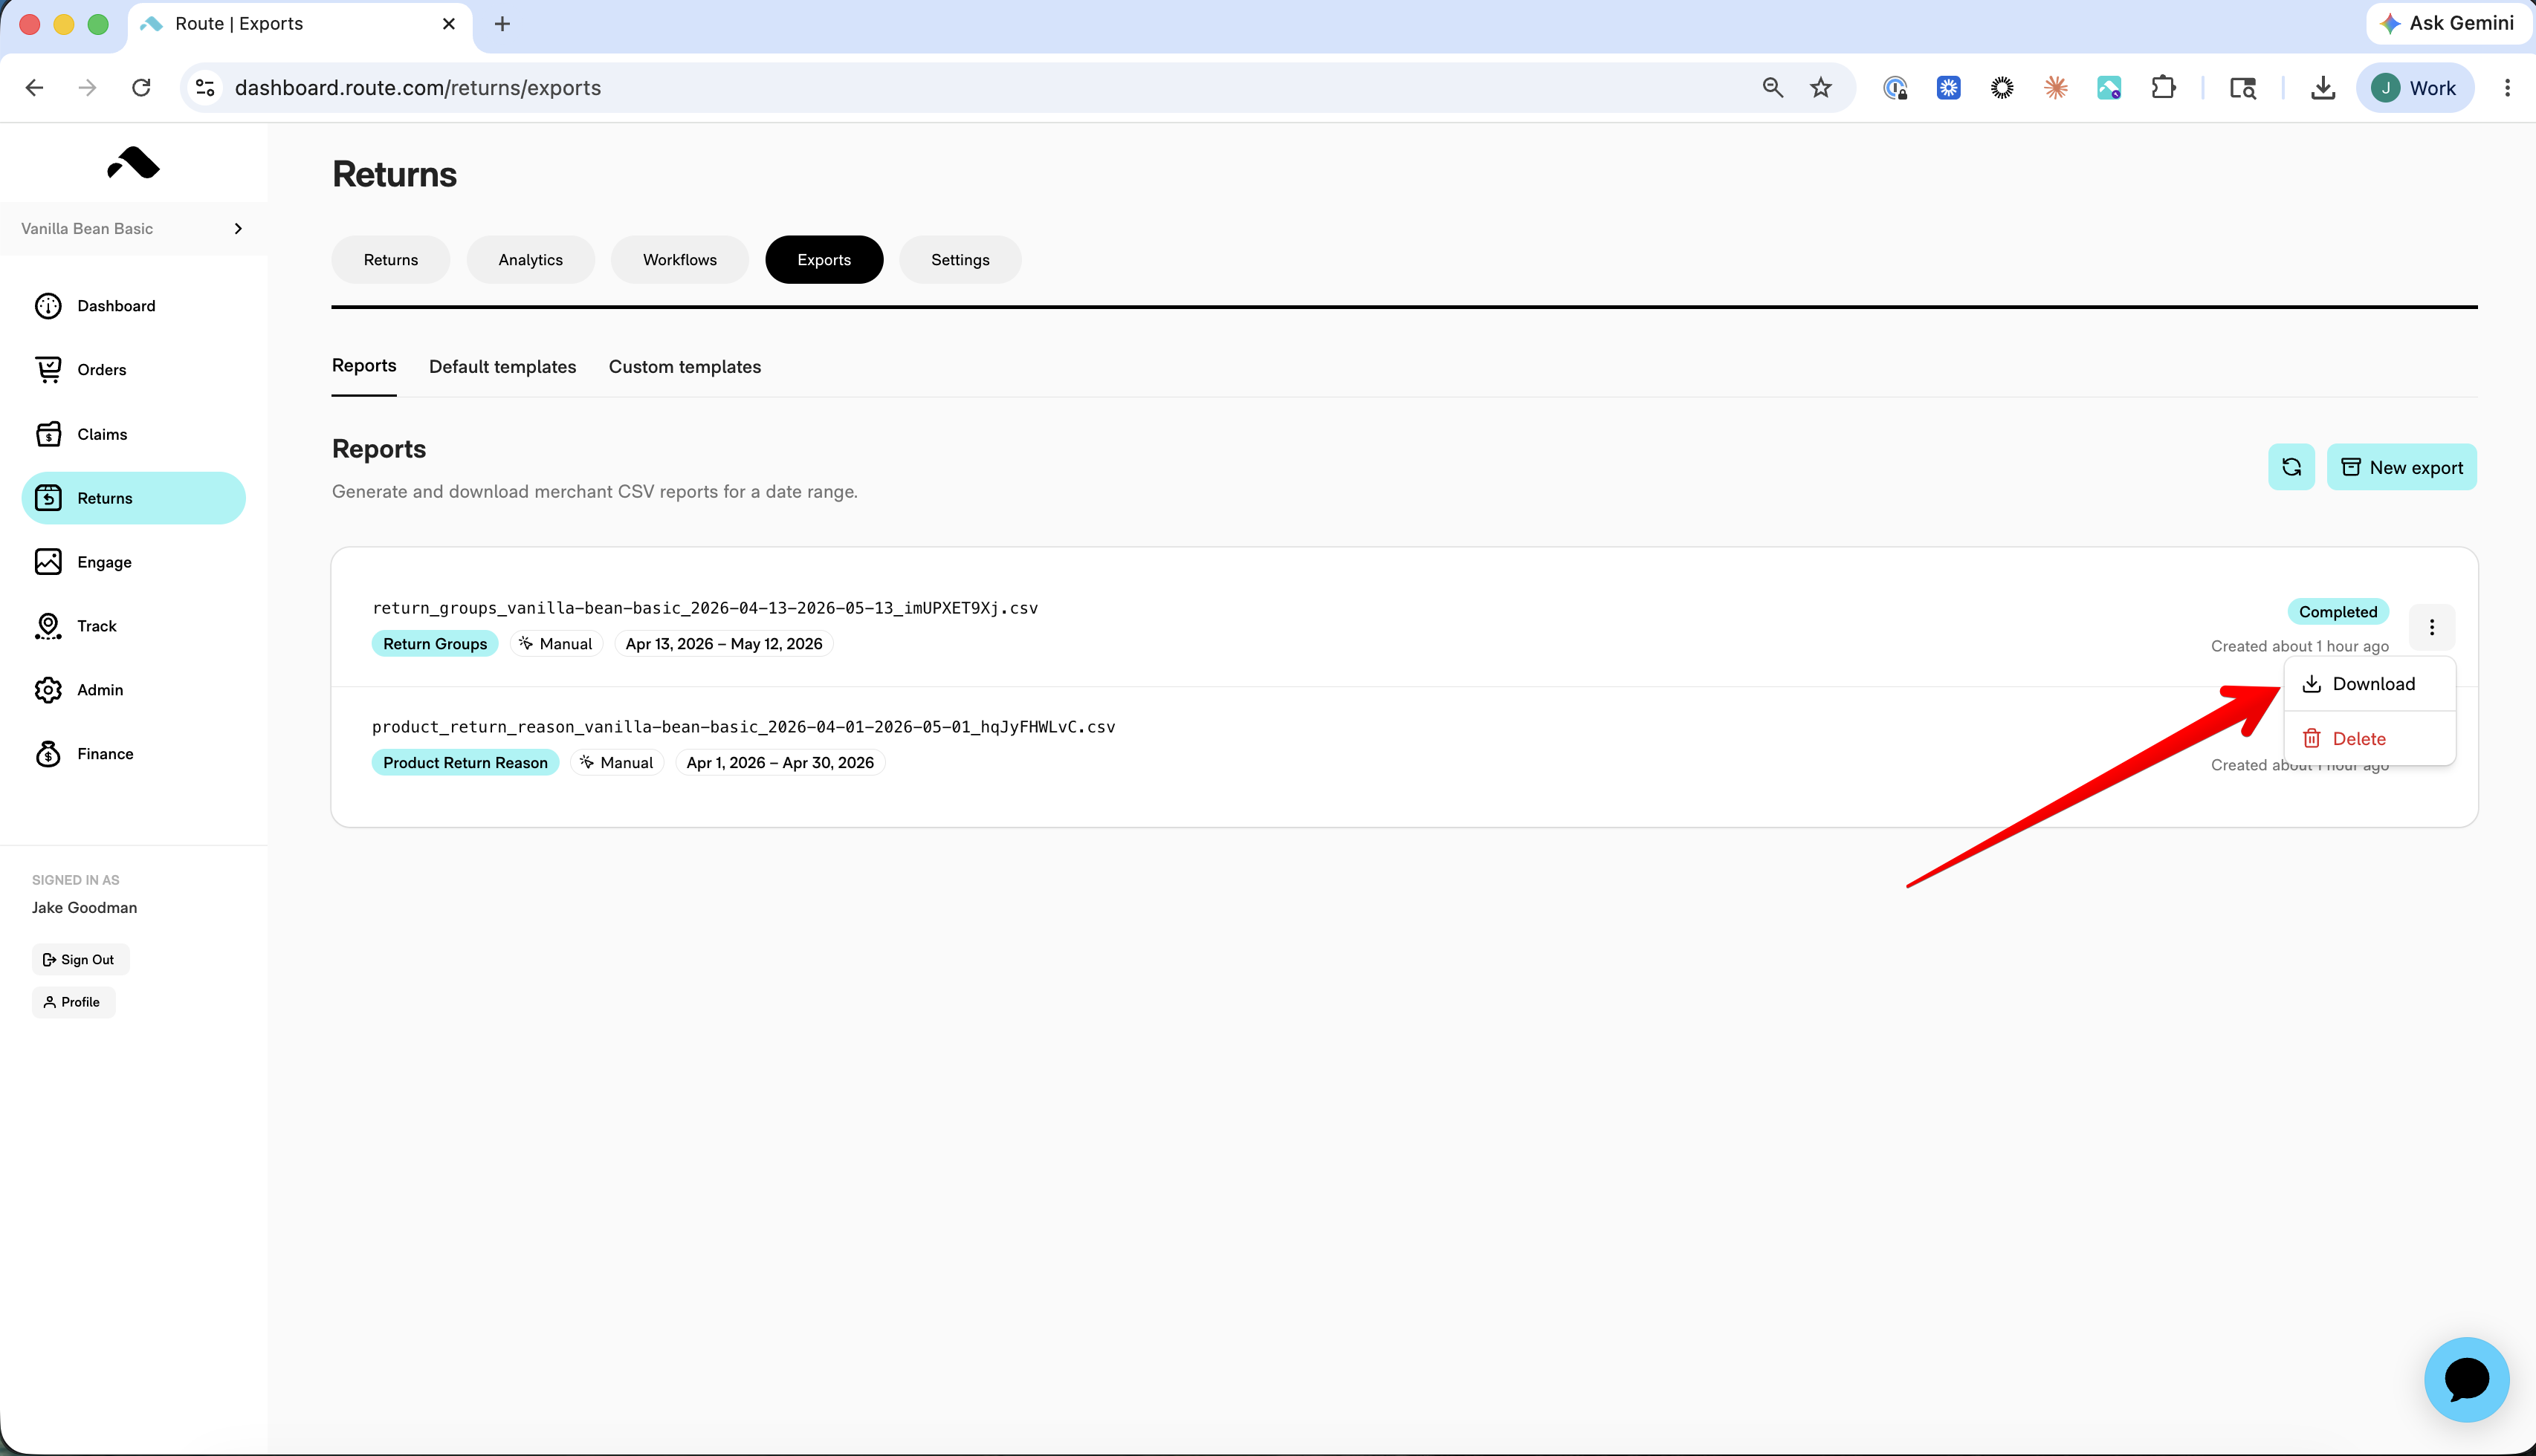Screen dimensions: 2536x1456
Task: Click the Apr 13, 2026 – May 12, 2026 range
Action: click(x=723, y=644)
